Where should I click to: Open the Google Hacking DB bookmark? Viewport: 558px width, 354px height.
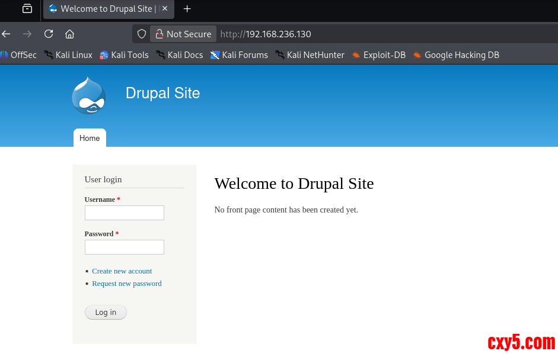pos(456,55)
